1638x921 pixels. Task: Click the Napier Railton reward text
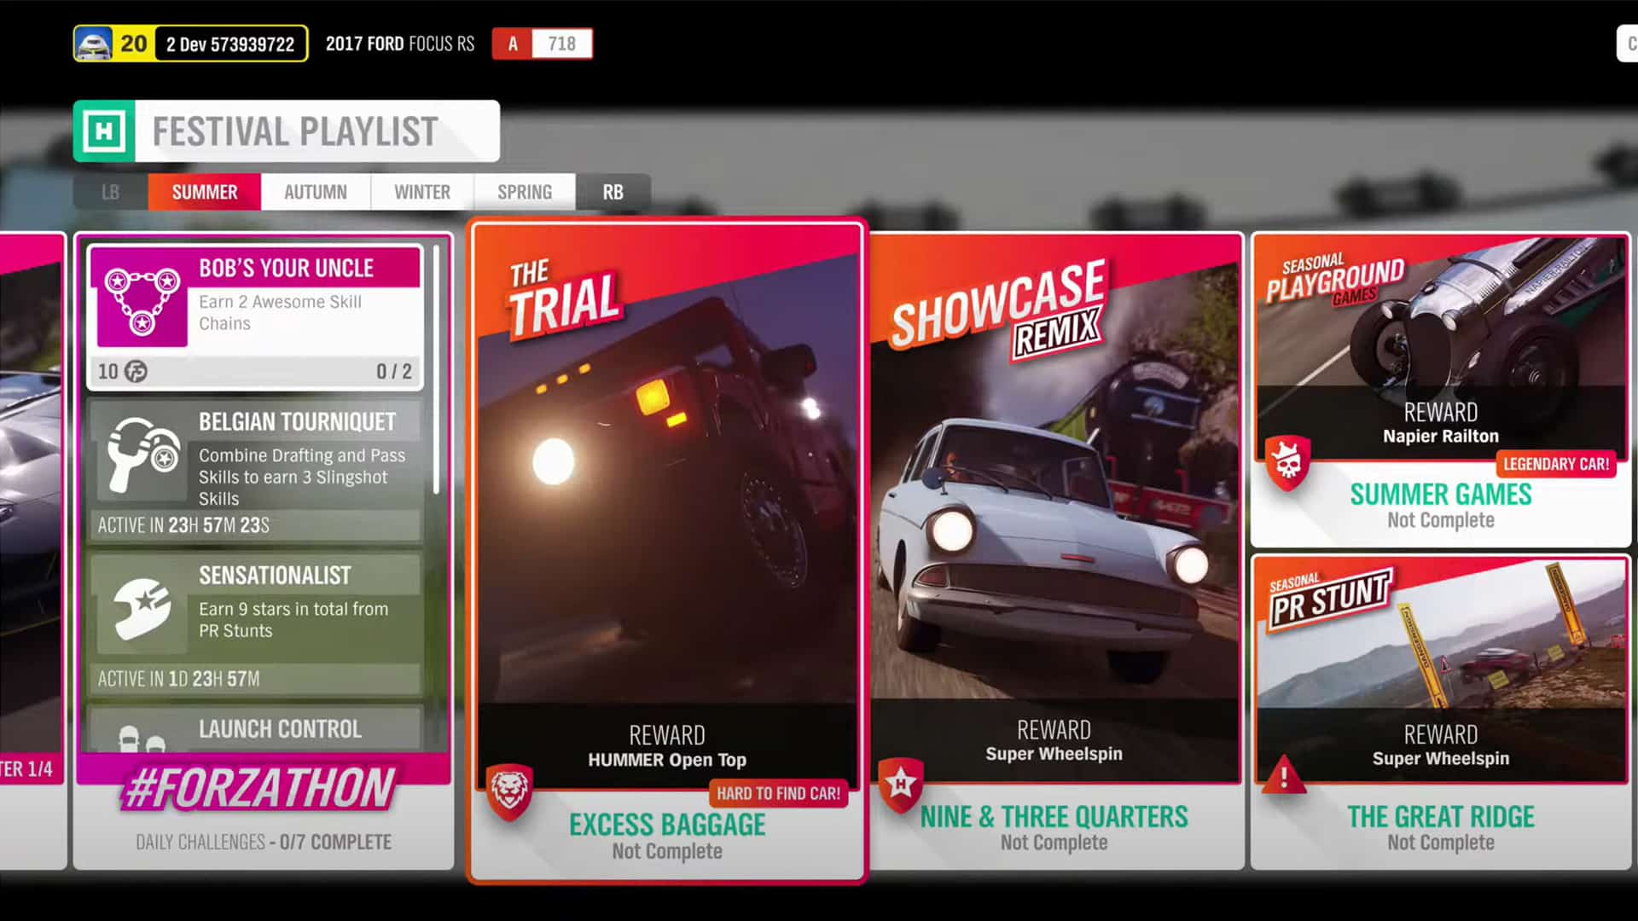pos(1441,436)
